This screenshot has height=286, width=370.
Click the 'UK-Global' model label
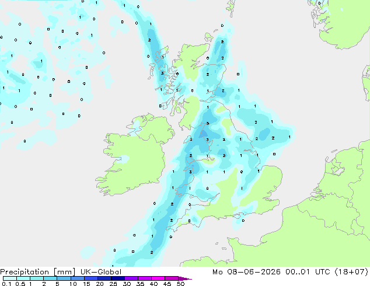click(101, 272)
